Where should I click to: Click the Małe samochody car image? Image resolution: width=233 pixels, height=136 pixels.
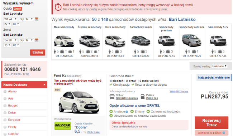64,41
